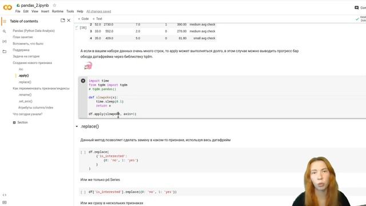This screenshot has height=206, width=366.
Task: Close the Table of contents panel
Action: [69, 21]
